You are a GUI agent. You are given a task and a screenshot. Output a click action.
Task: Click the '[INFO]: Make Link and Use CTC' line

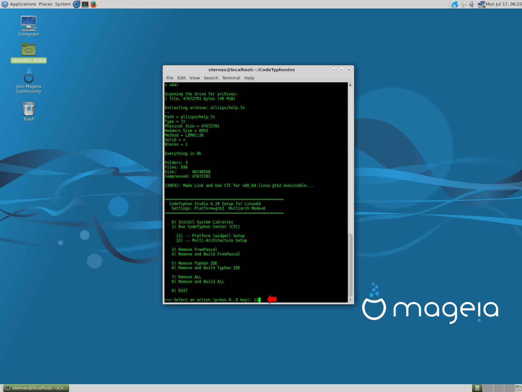click(239, 186)
